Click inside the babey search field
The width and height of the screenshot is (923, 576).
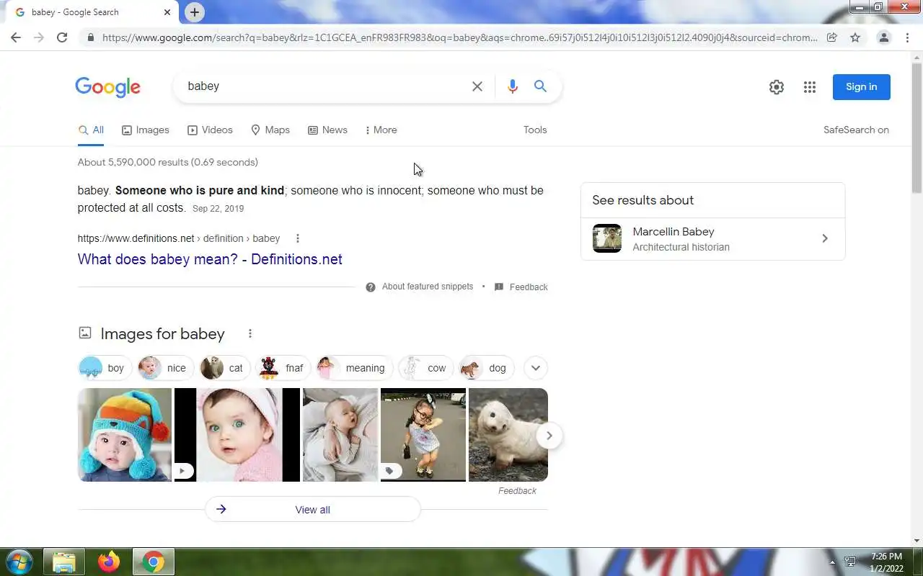(324, 86)
